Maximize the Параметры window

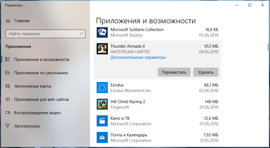click(x=250, y=5)
